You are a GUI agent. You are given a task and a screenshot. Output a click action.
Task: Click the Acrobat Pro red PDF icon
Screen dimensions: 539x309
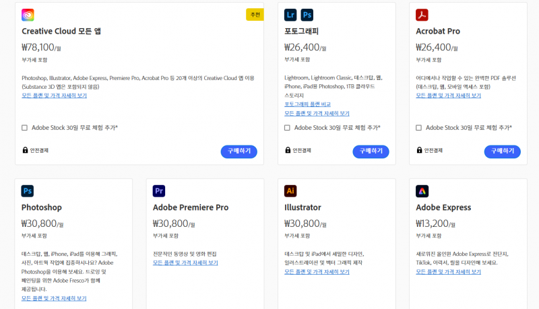click(x=422, y=15)
